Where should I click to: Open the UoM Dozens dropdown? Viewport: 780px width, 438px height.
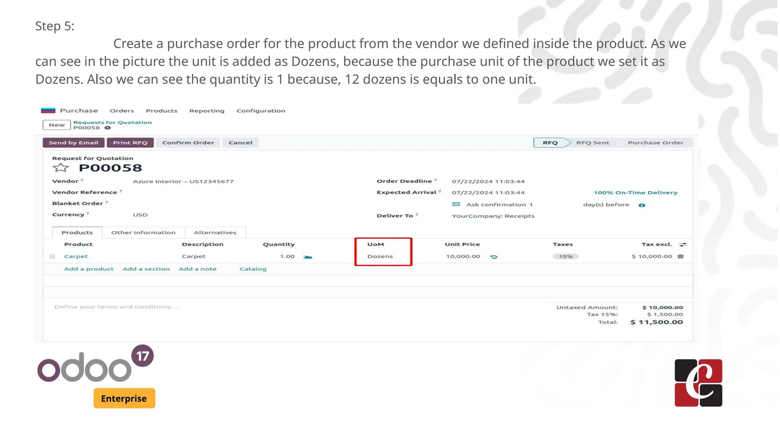point(380,257)
